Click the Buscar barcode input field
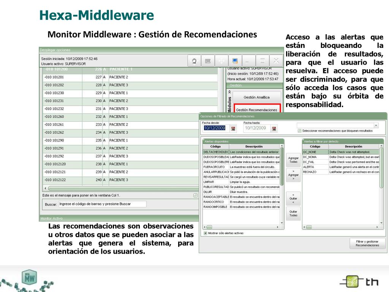Viewport: 389px width, 292px height. (x=102, y=204)
